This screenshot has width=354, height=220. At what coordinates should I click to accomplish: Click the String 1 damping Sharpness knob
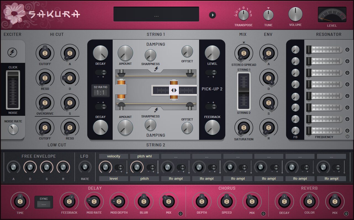150,55
